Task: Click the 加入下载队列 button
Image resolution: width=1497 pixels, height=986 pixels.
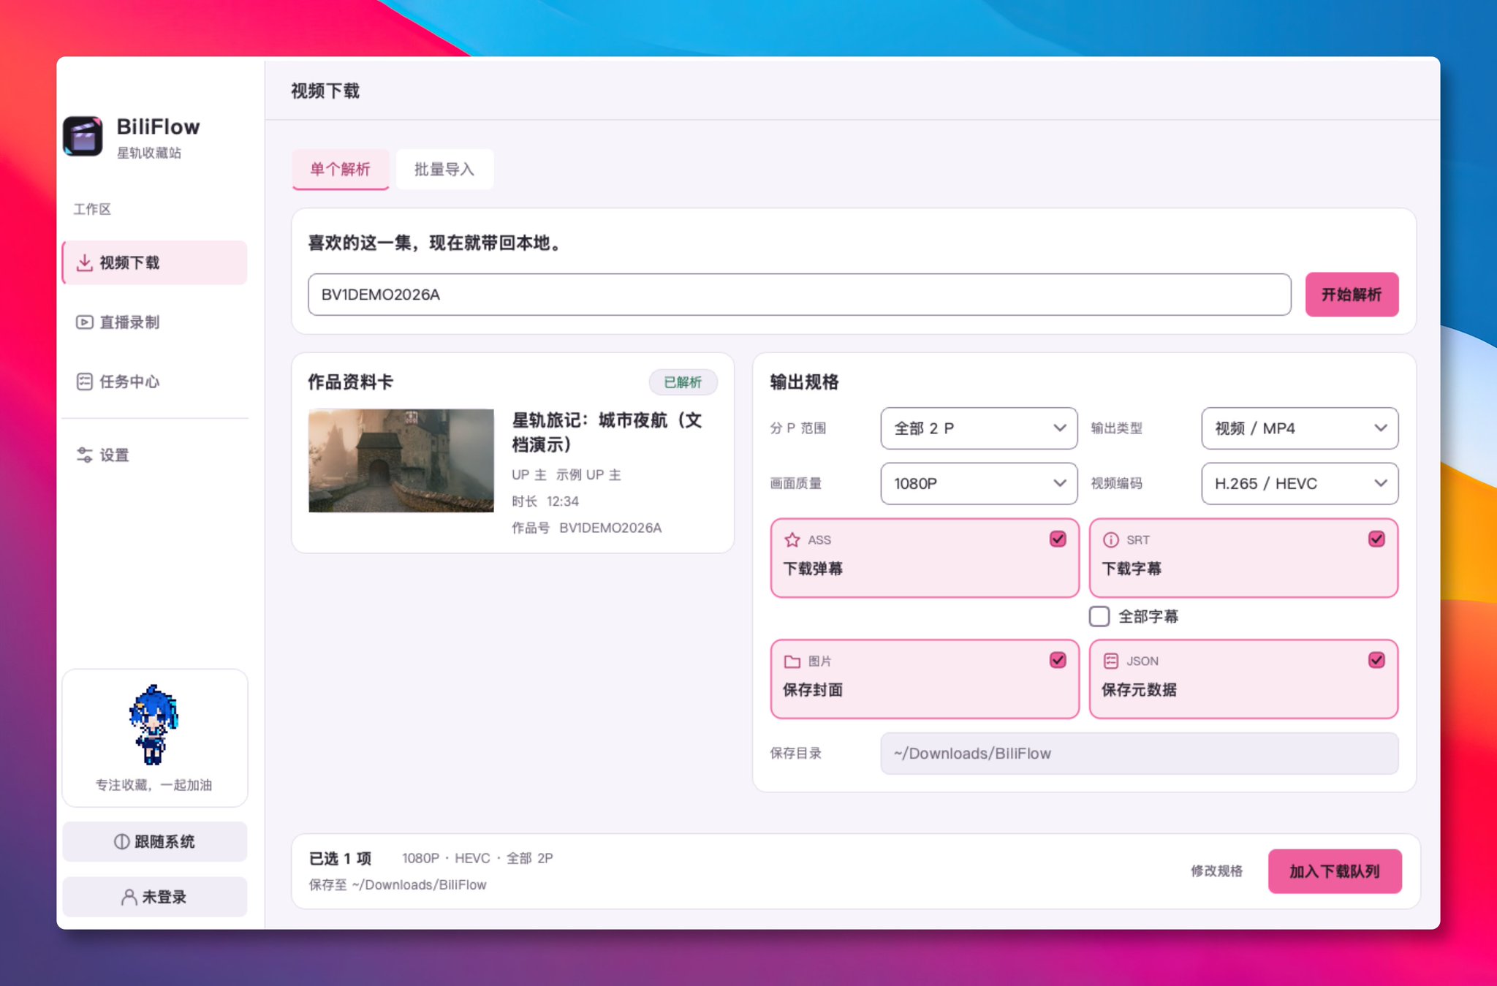Action: point(1335,871)
